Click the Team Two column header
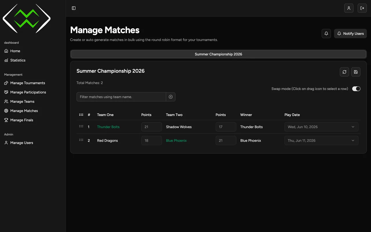 174,115
